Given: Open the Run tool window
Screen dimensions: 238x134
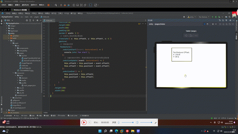Looking at the screenshot, I should [17, 116].
